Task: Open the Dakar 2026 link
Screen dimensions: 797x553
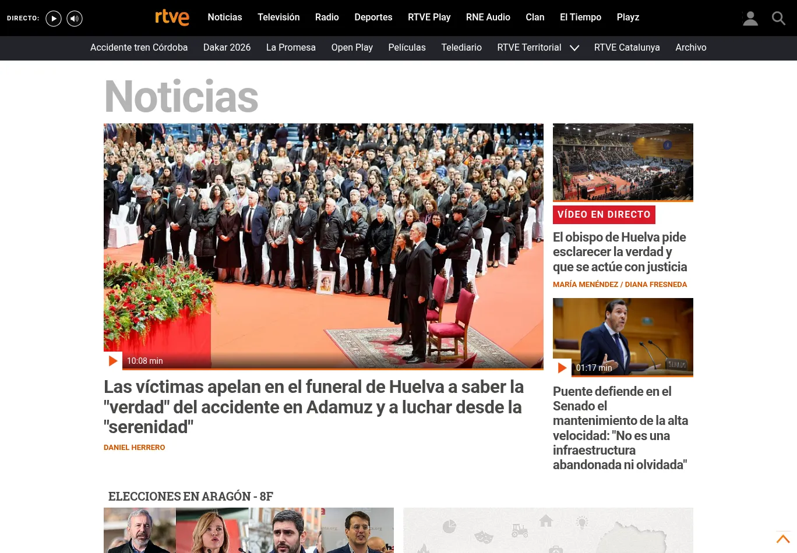Action: point(227,48)
